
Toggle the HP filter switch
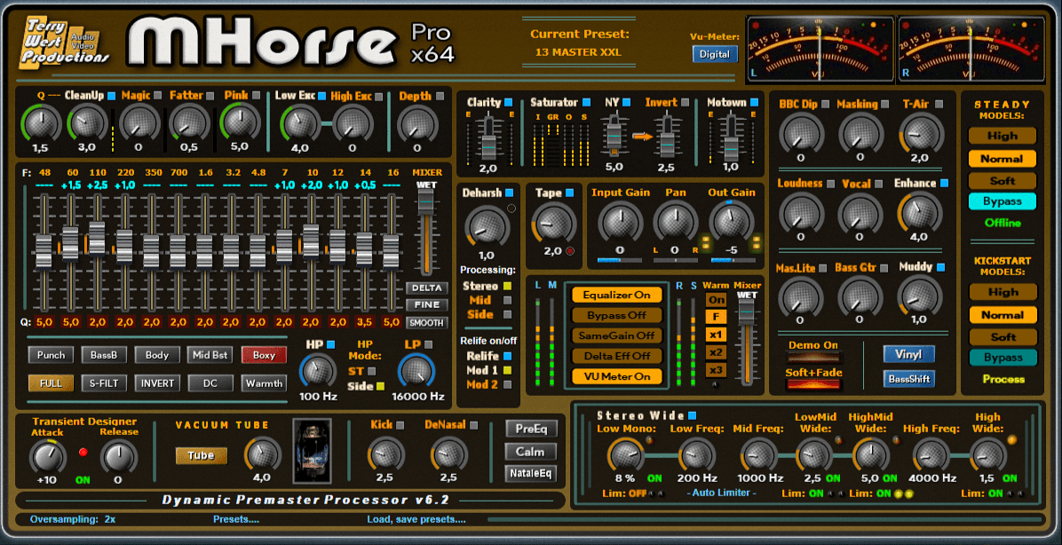point(330,344)
